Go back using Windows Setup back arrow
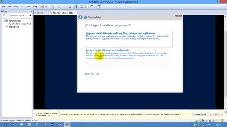Image resolution: width=227 pixels, height=127 pixels. click(81, 17)
